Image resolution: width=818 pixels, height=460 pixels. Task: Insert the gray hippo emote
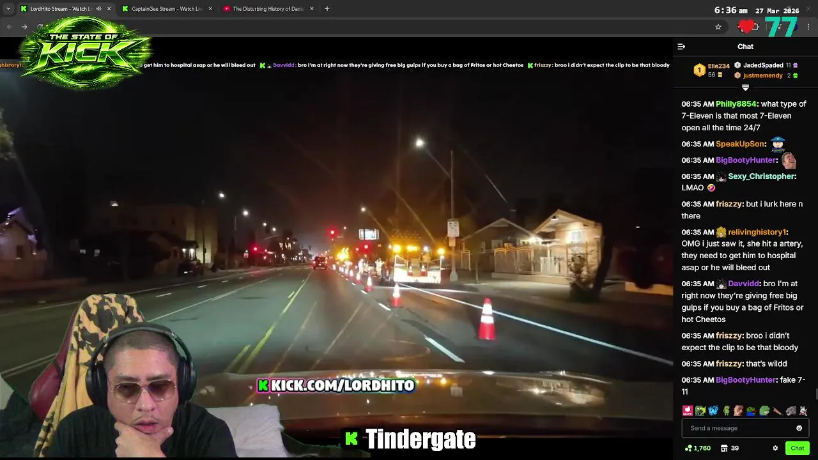[791, 411]
